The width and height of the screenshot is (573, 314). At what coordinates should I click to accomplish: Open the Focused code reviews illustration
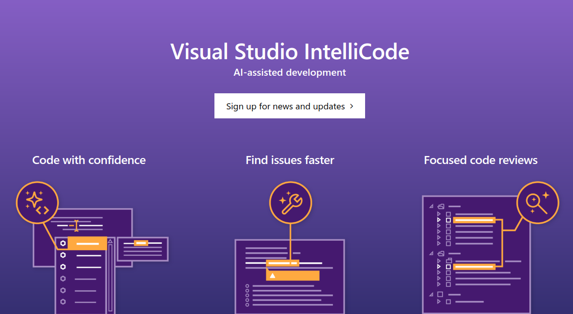coord(491,248)
